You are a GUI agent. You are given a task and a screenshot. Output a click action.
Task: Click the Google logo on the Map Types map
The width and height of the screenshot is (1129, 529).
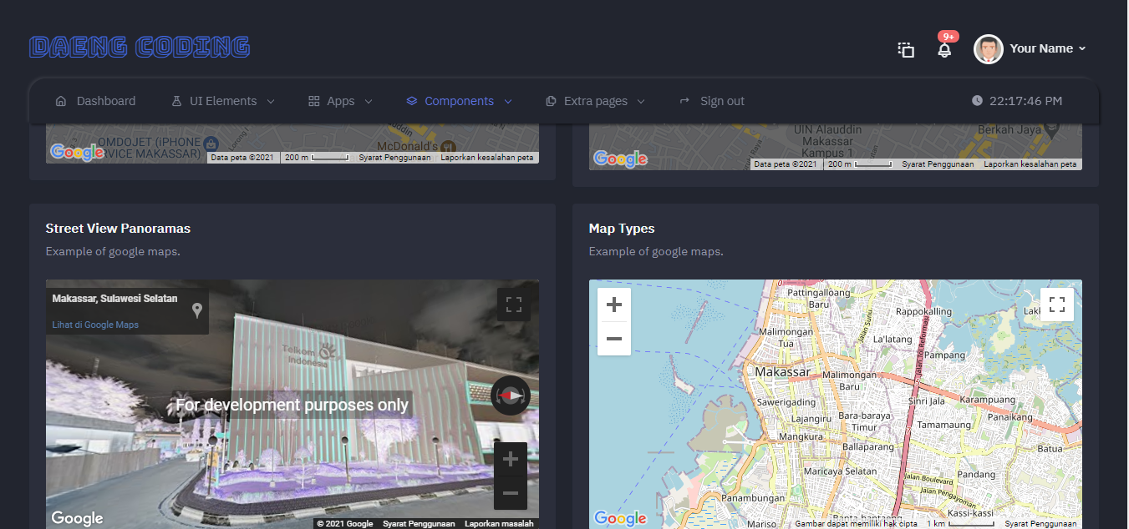pyautogui.click(x=620, y=519)
